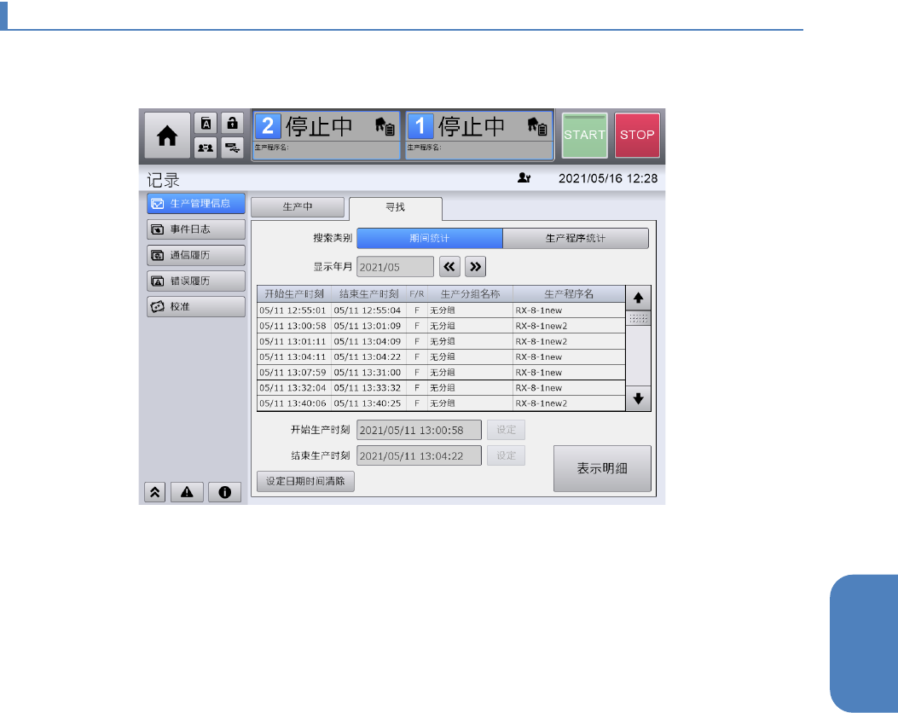Select the row starting 05/11 13:40:06

tap(441, 403)
